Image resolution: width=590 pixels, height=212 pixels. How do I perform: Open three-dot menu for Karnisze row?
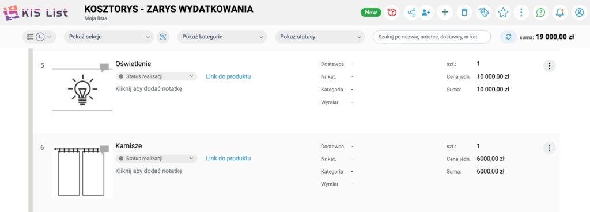point(549,148)
